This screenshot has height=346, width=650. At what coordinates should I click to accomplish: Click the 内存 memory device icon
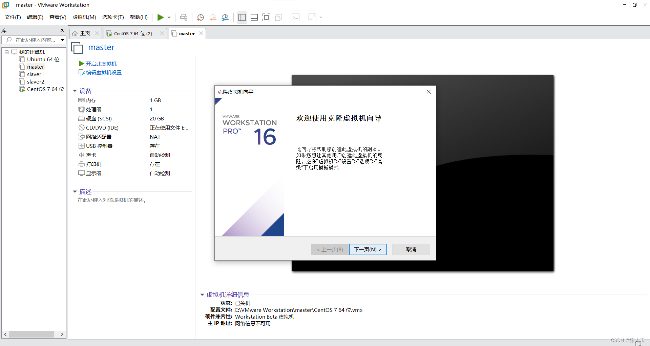point(81,100)
